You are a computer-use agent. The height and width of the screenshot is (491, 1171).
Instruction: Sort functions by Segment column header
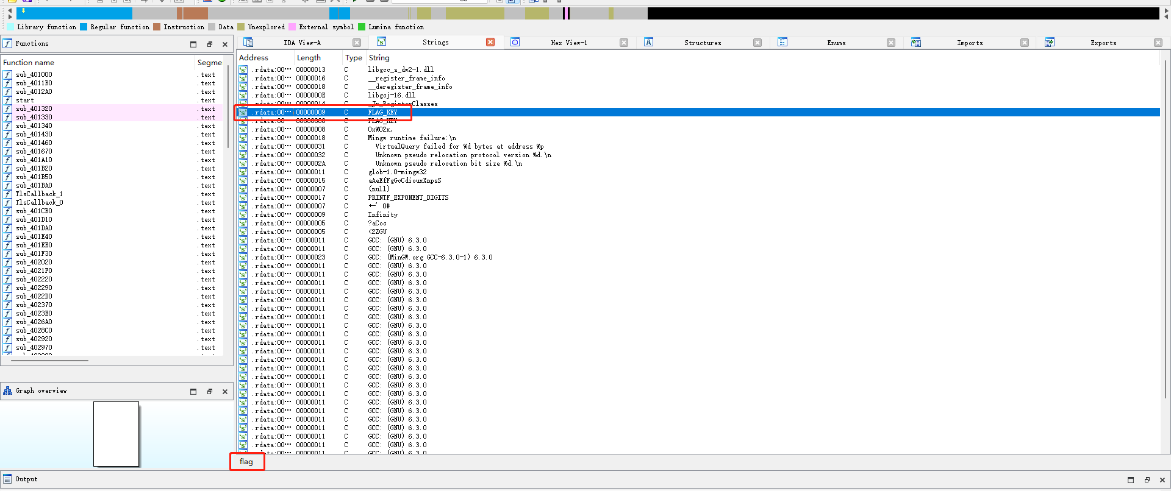[x=210, y=62]
